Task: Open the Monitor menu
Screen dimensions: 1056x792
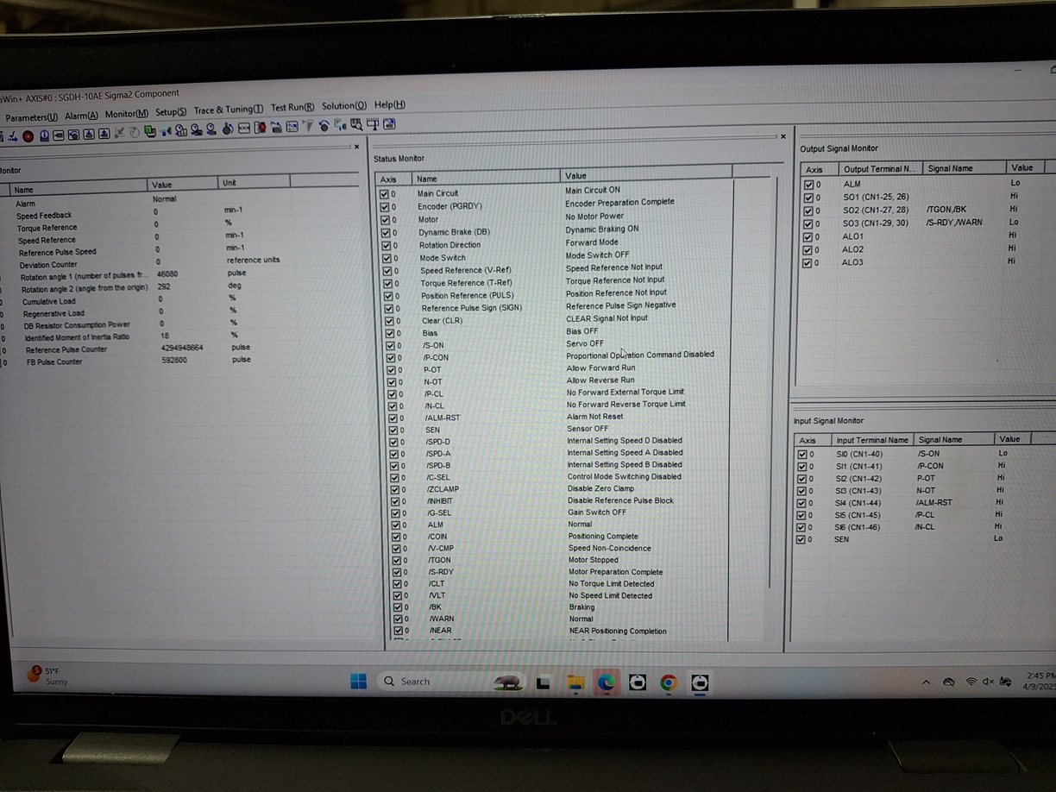Action: [127, 114]
